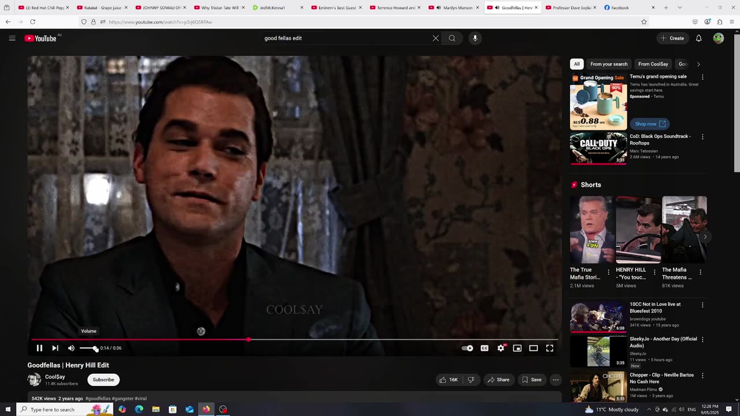Toggle autoplay switch in player
The height and width of the screenshot is (416, 740).
coord(467,348)
